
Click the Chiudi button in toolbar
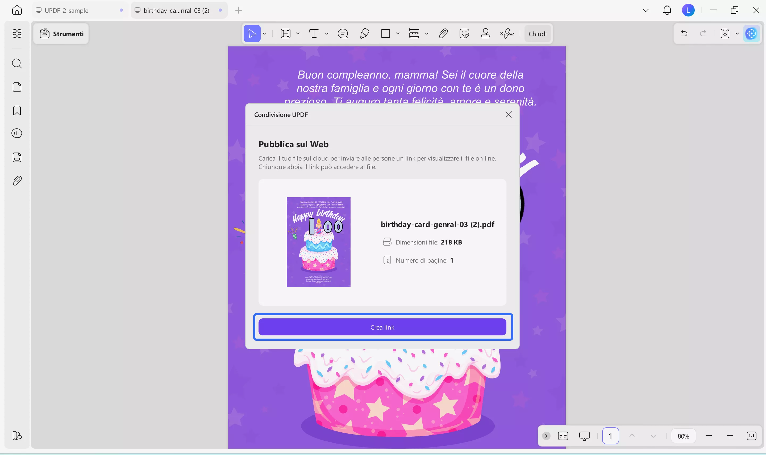537,34
